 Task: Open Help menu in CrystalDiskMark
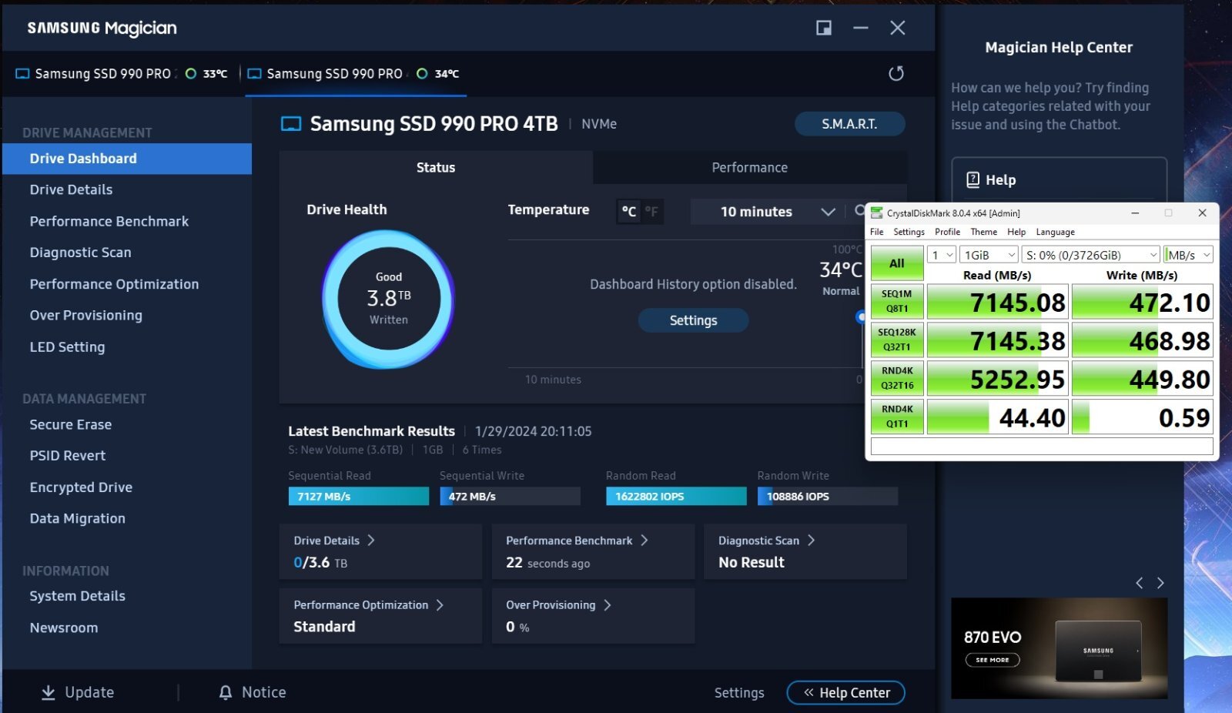[x=1016, y=232]
